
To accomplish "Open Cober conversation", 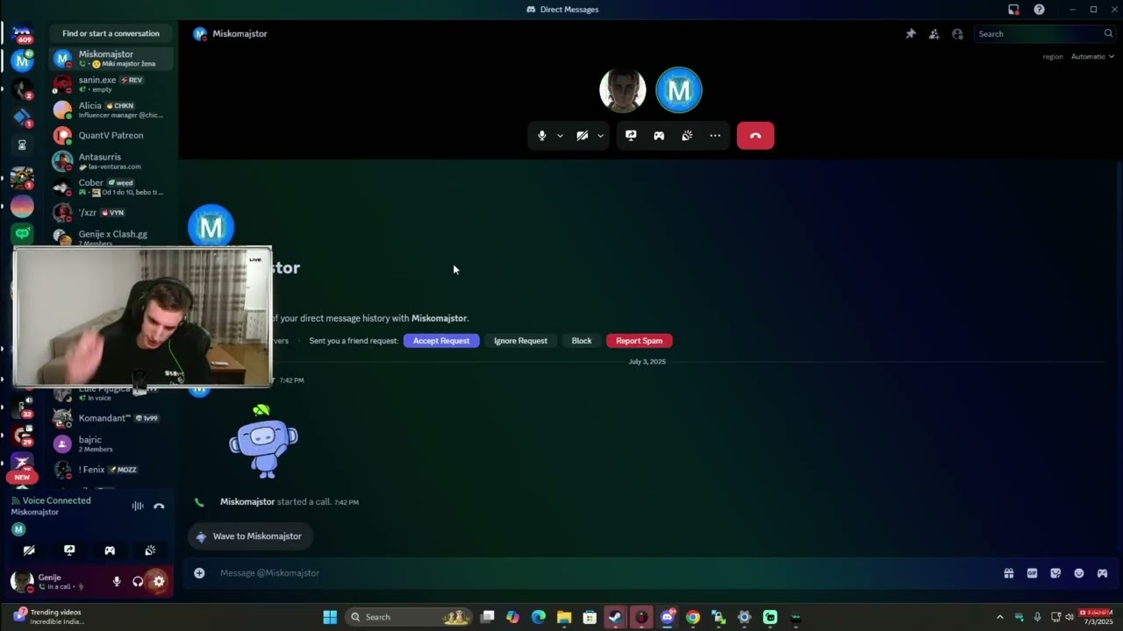I will 111,187.
